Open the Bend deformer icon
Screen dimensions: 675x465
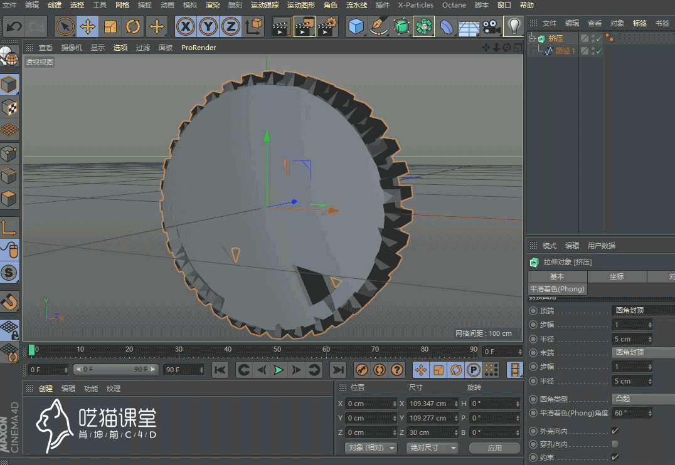pos(447,27)
